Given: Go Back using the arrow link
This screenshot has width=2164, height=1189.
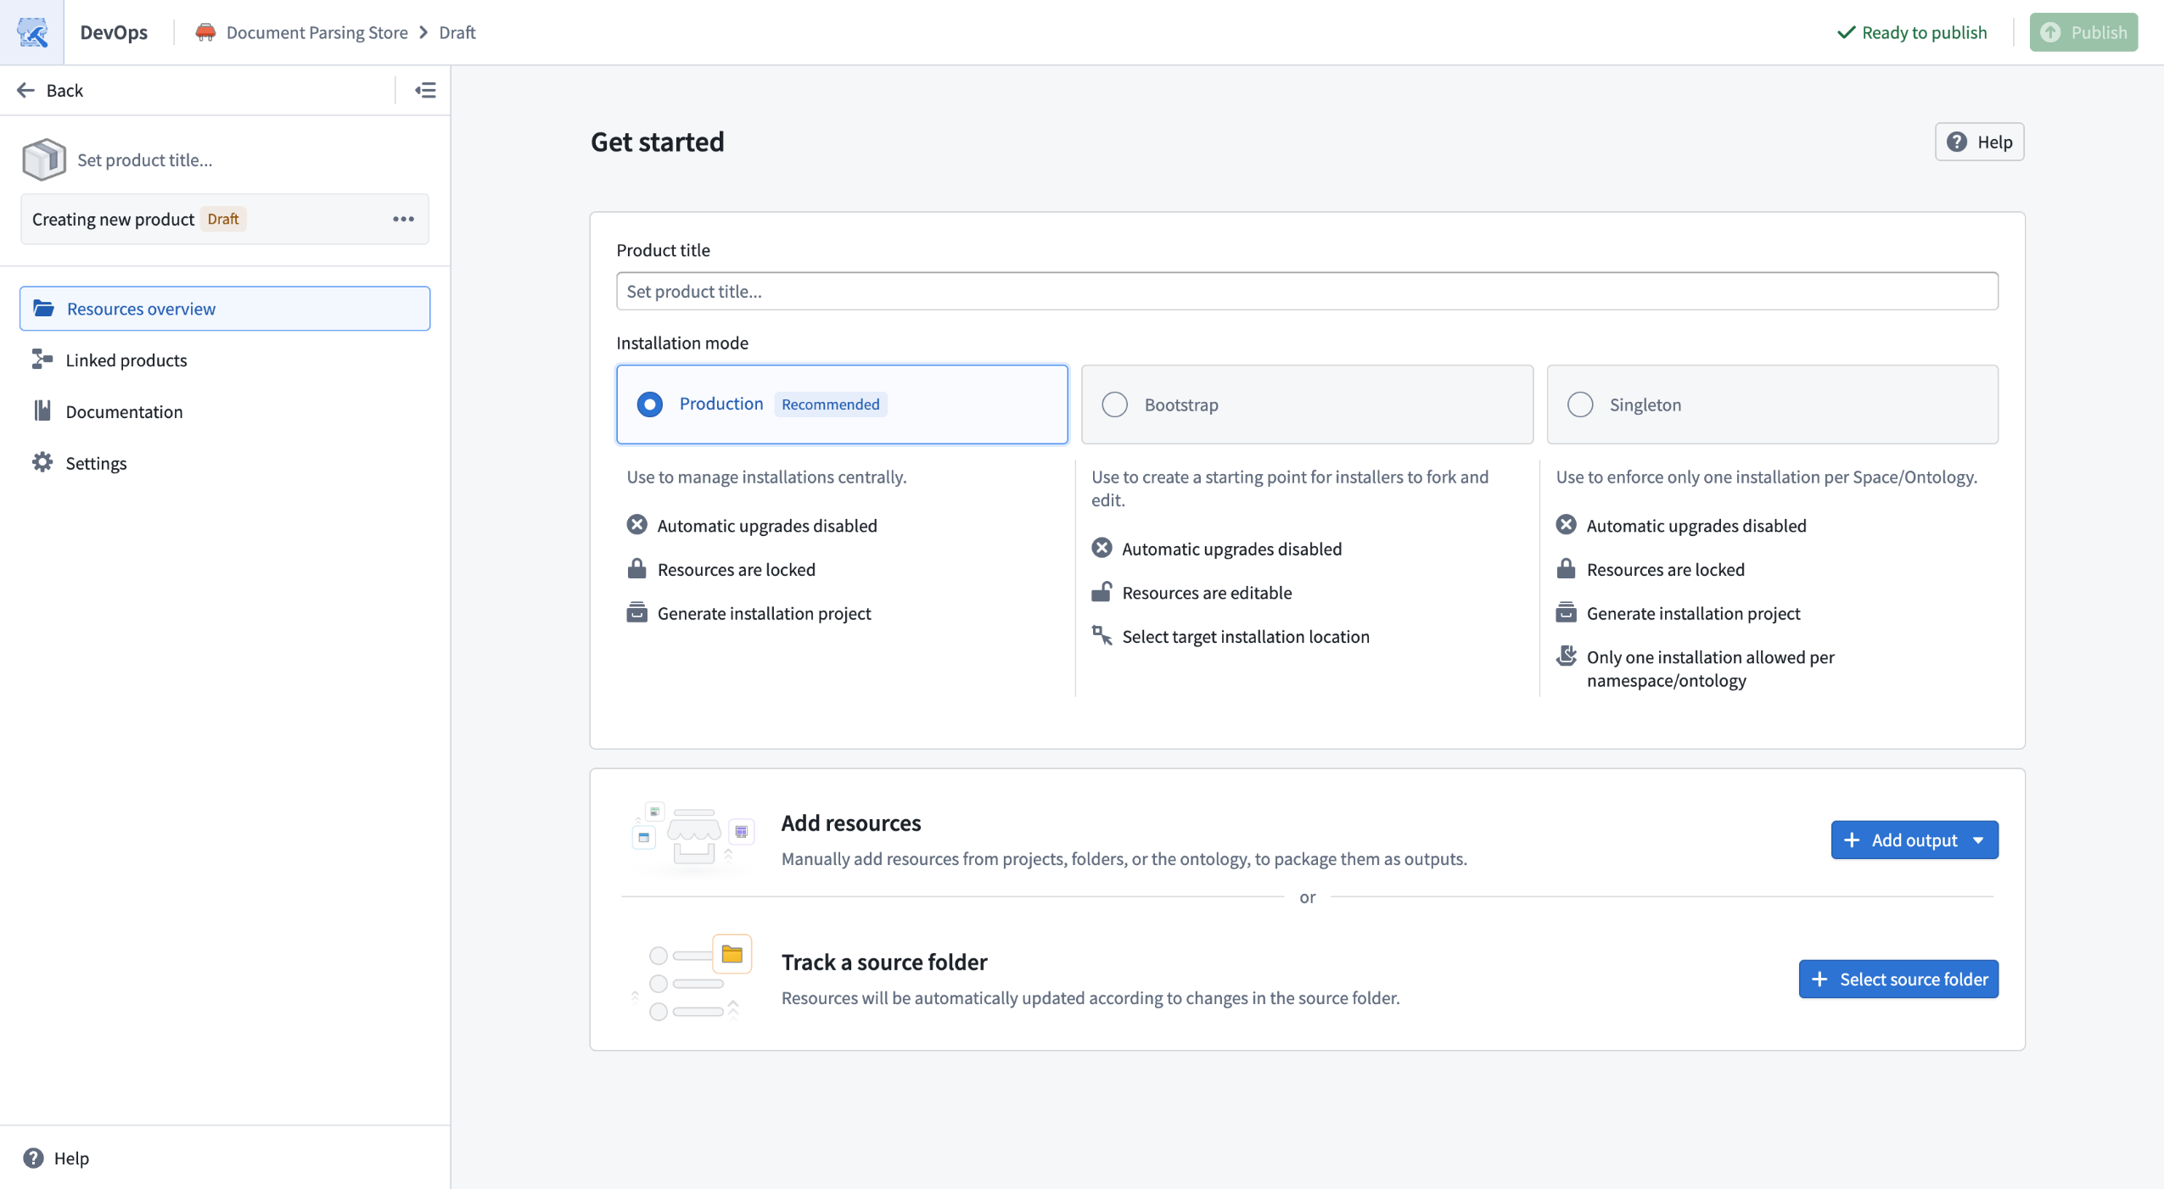Looking at the screenshot, I should click(51, 90).
